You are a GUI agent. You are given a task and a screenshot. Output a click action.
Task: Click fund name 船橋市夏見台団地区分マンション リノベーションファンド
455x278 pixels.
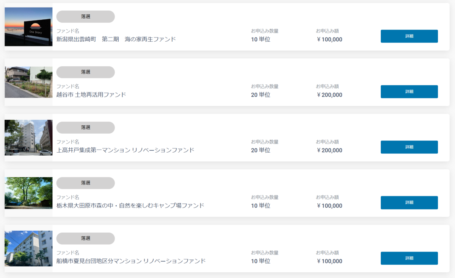131,261
